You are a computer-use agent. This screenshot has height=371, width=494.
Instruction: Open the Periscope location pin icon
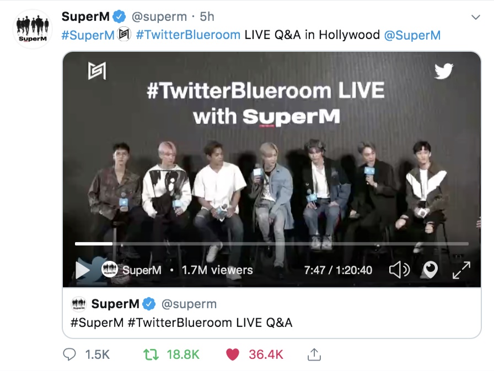(431, 270)
